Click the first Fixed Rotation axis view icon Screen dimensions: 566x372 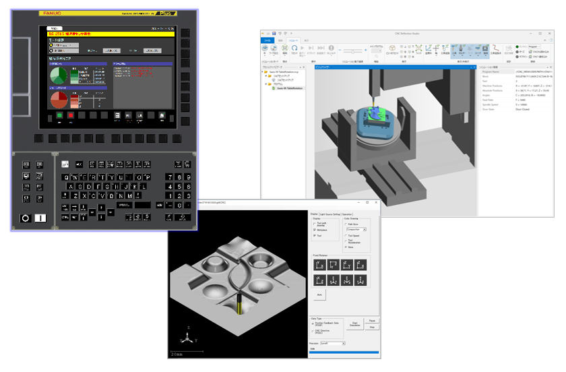(x=318, y=265)
